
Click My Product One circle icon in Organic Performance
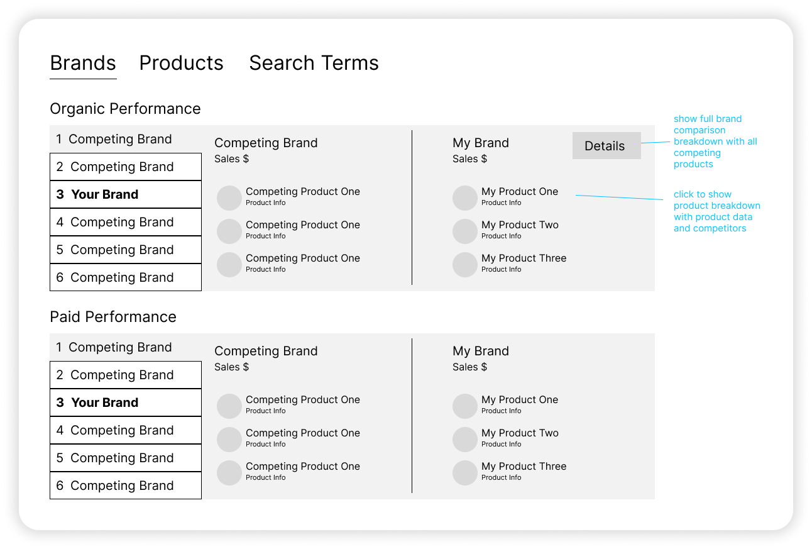pyautogui.click(x=465, y=197)
